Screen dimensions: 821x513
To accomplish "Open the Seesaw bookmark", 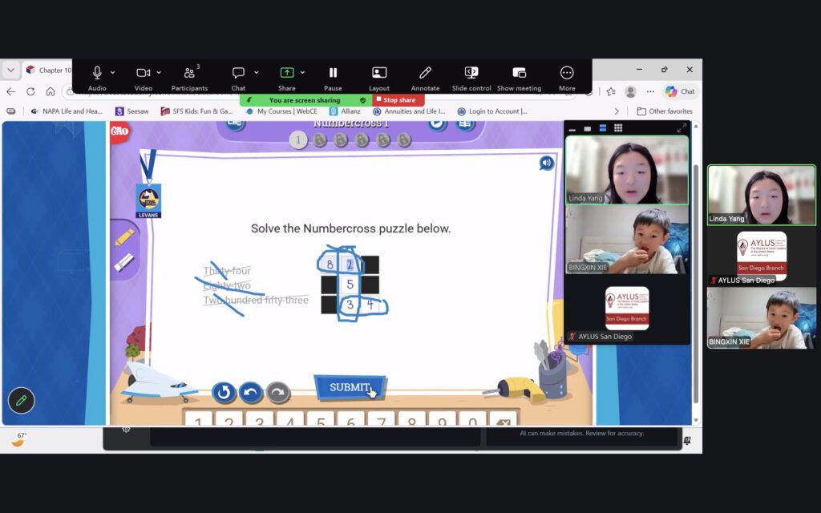I will 132,111.
